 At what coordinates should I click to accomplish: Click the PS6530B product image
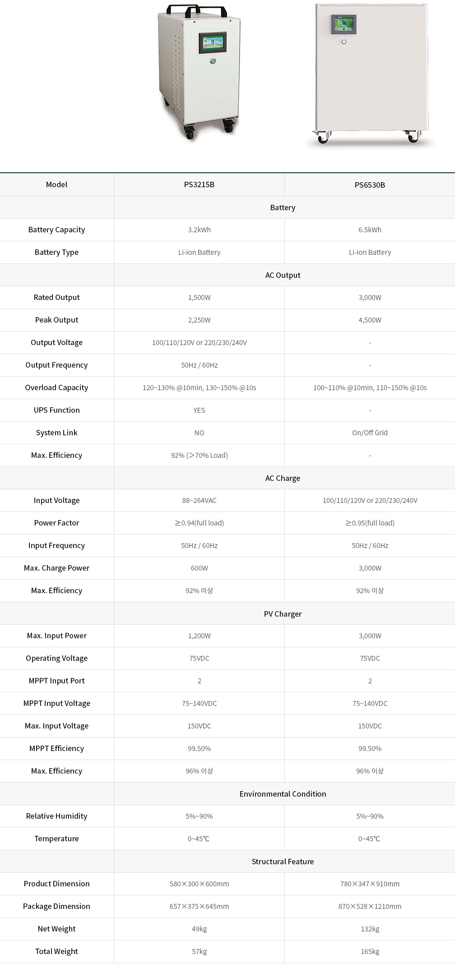coord(371,75)
